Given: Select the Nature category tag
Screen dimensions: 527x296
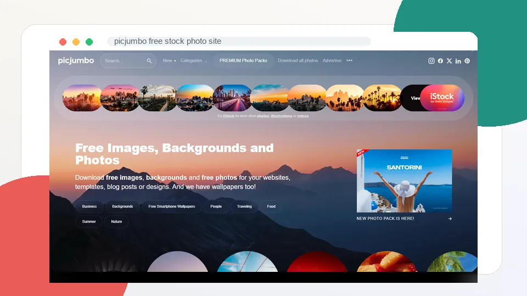Looking at the screenshot, I should pyautogui.click(x=116, y=221).
